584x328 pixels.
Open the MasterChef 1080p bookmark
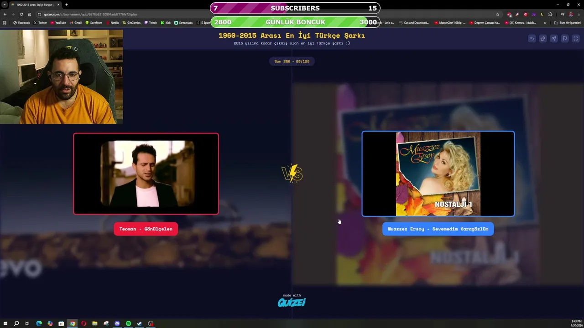coord(450,22)
